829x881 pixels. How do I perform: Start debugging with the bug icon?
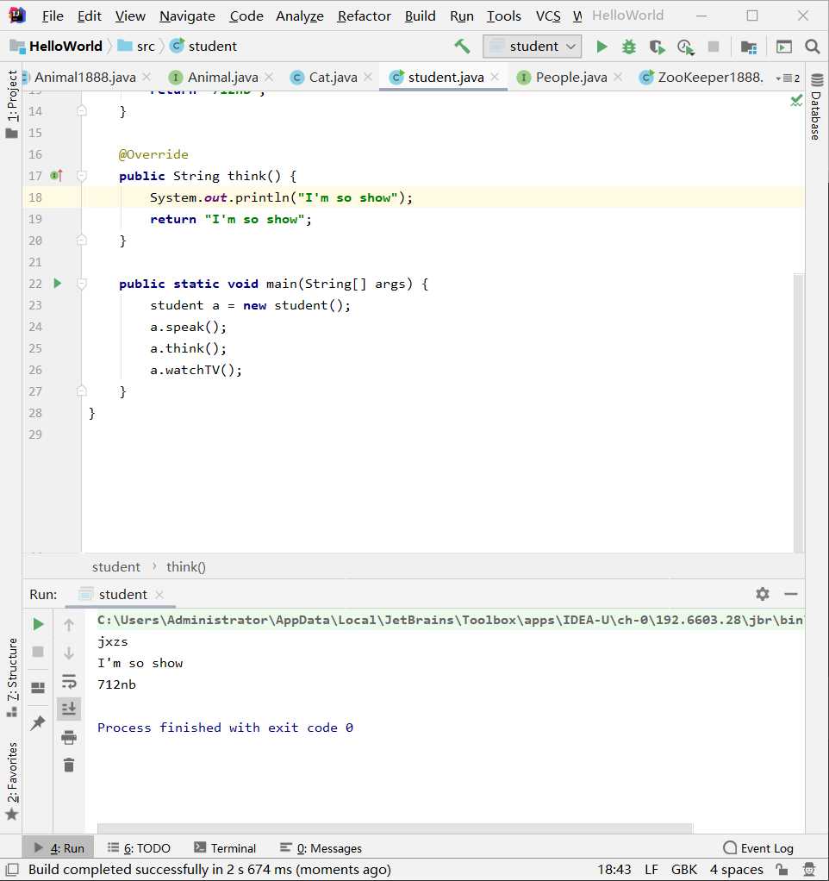[629, 47]
